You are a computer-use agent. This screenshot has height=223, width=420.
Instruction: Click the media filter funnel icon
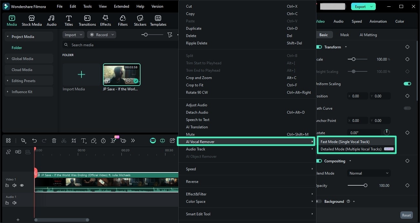(170, 34)
